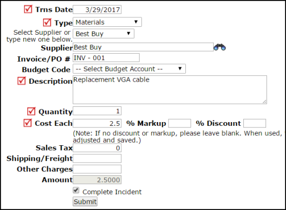286x210 pixels.
Task: Click the Invoice/PO # input field
Action: click(106, 58)
